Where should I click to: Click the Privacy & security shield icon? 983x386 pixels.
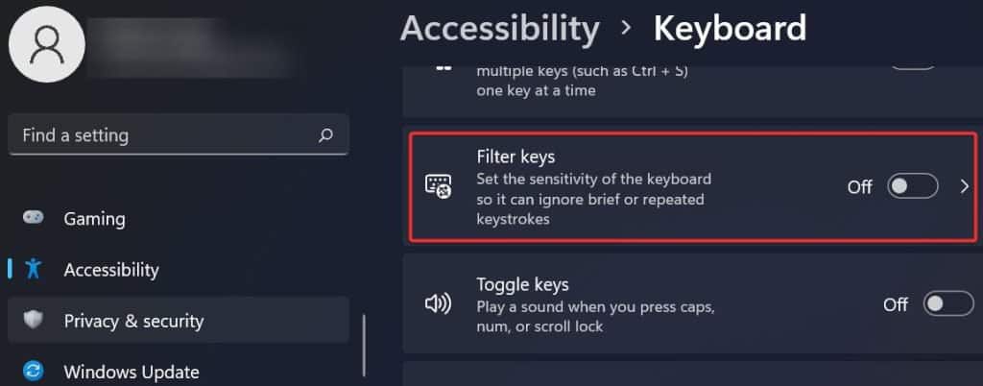tap(34, 320)
